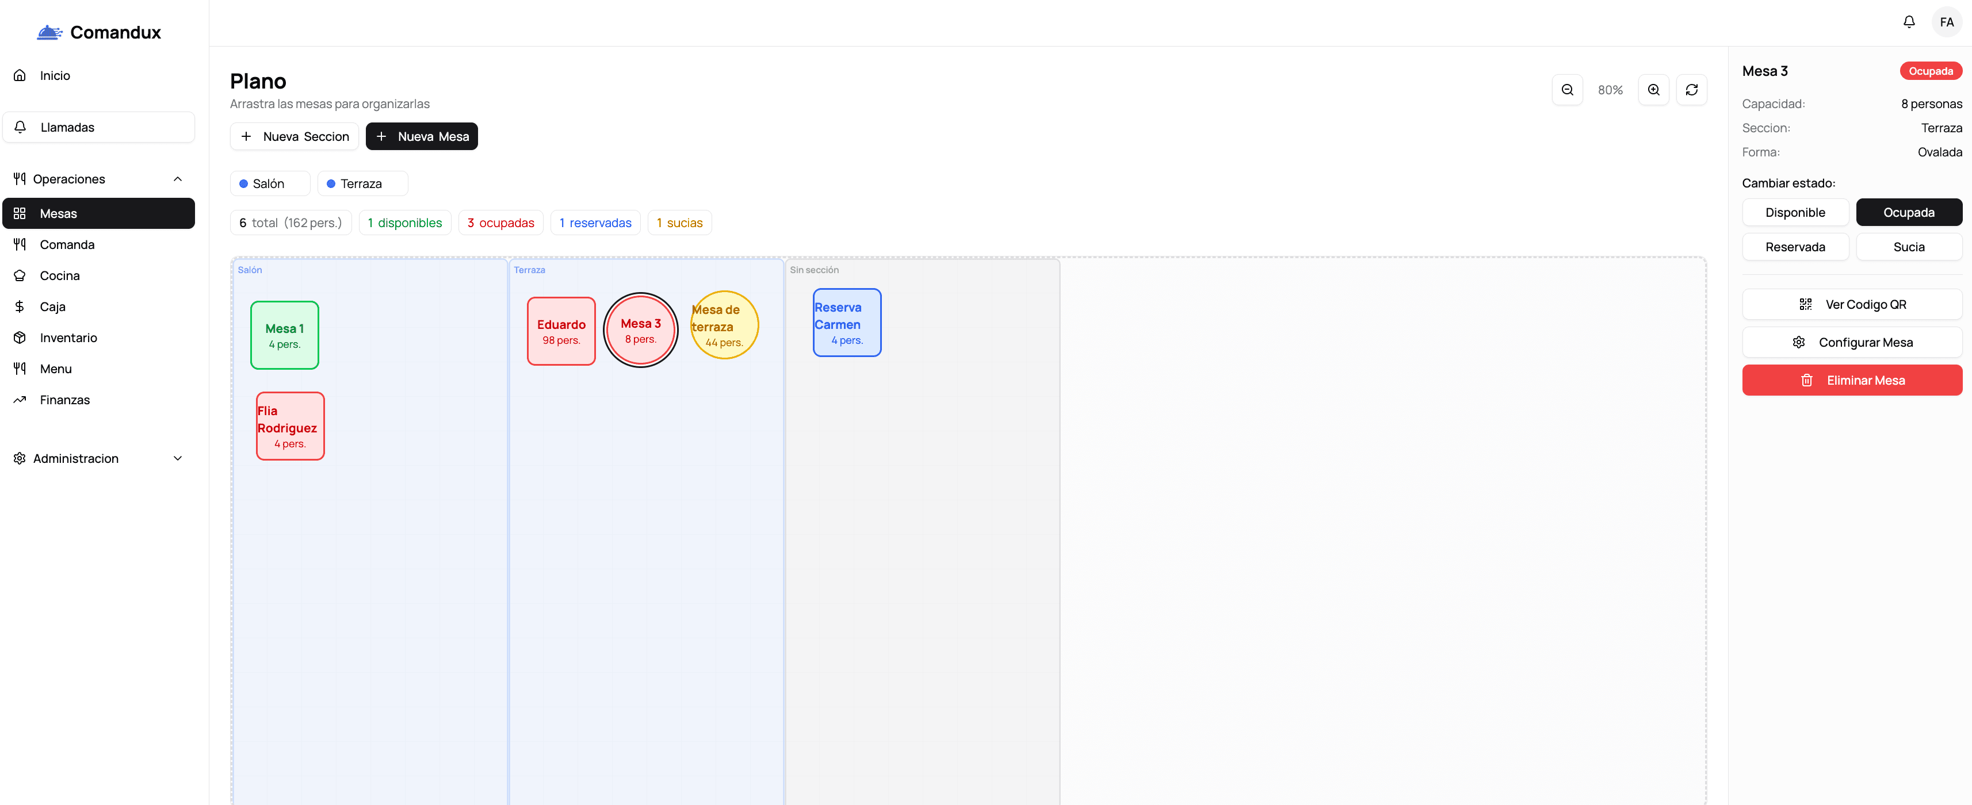
Task: Select the yellow Mesa de terraza table
Action: pos(724,325)
